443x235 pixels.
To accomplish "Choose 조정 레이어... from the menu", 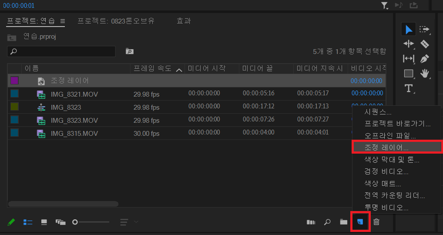I will [397, 147].
